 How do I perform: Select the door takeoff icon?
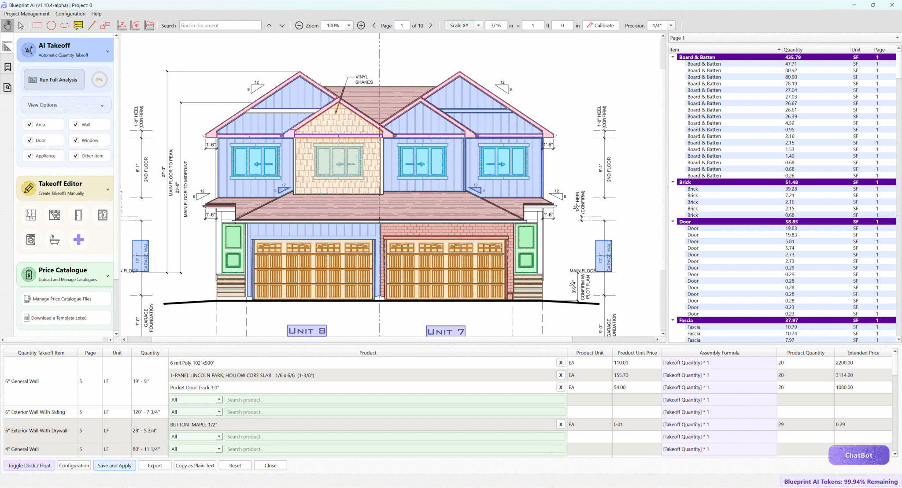(78, 215)
